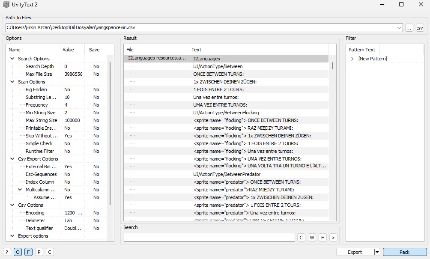Click the Max String Size value 100000
This screenshot has width=430, height=259.
(72, 120)
